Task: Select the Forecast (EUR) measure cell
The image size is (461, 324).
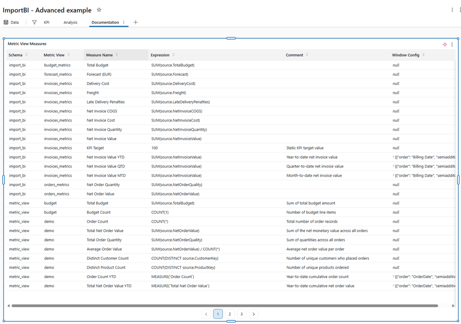Action: (99, 74)
